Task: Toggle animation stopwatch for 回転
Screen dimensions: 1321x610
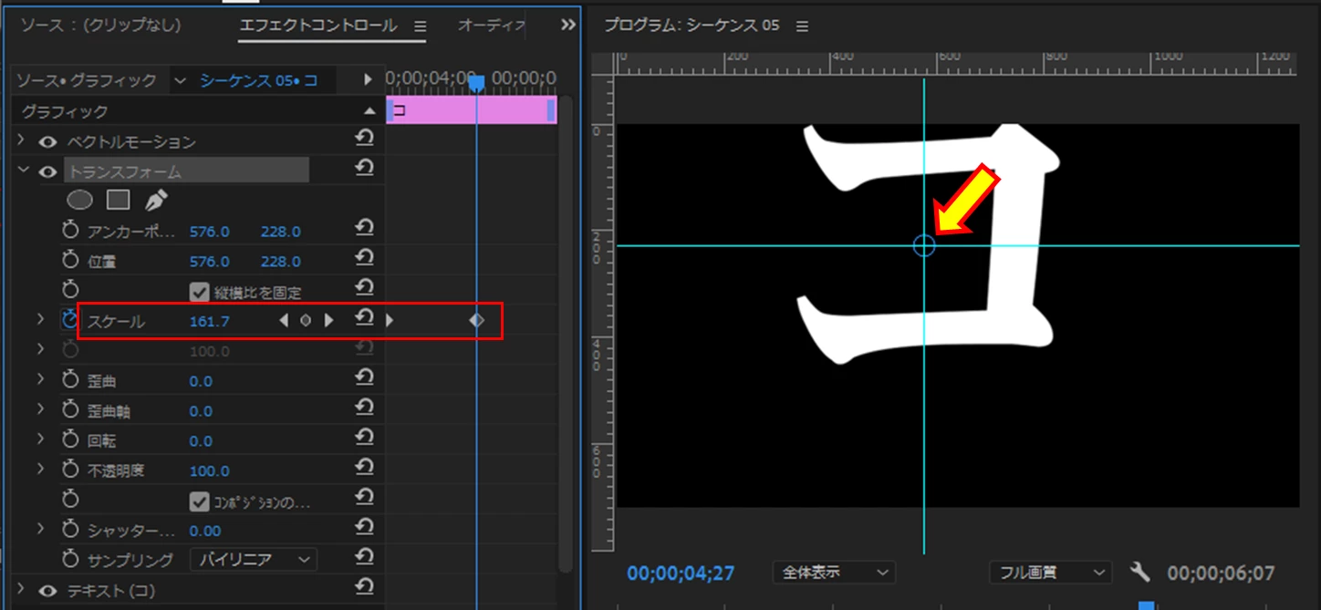Action: pyautogui.click(x=71, y=440)
